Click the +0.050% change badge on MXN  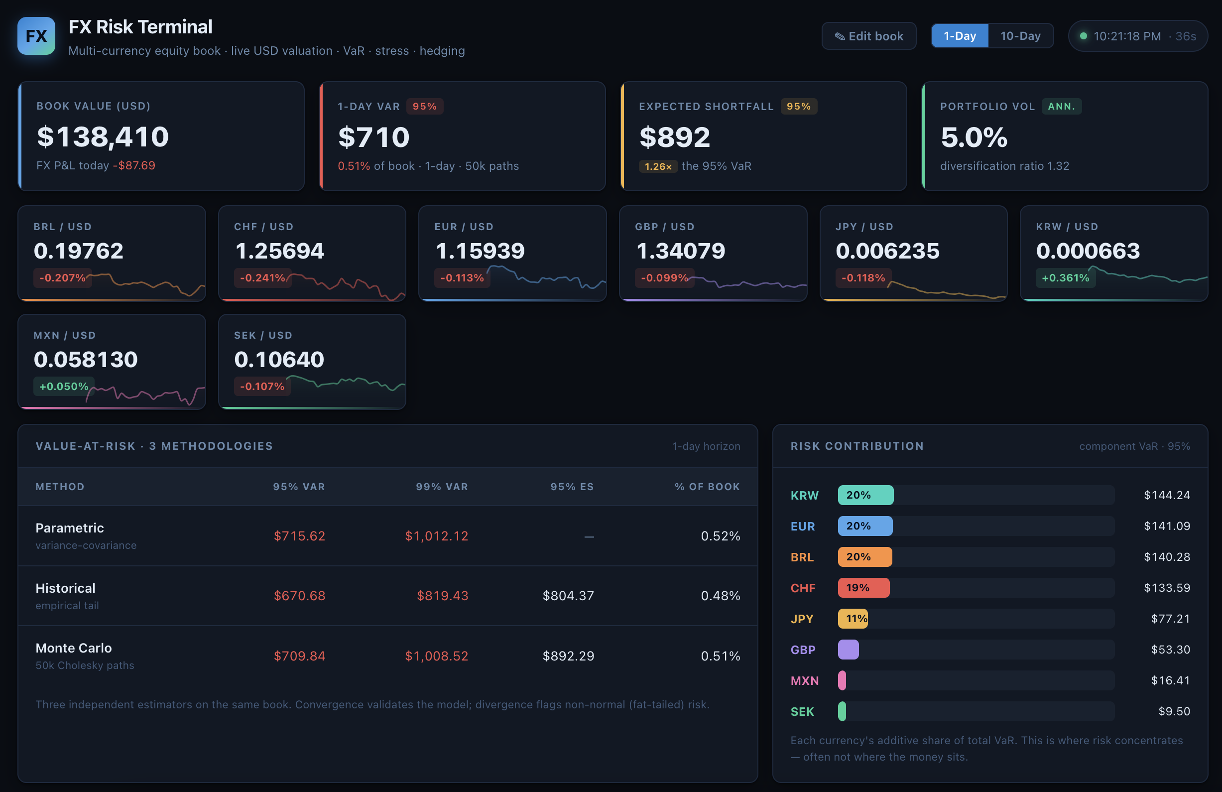[64, 386]
